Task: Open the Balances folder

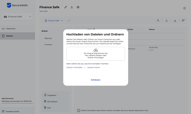Action: tap(48, 38)
